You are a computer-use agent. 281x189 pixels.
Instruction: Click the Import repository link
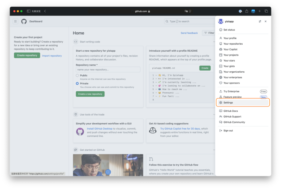coord(52,56)
